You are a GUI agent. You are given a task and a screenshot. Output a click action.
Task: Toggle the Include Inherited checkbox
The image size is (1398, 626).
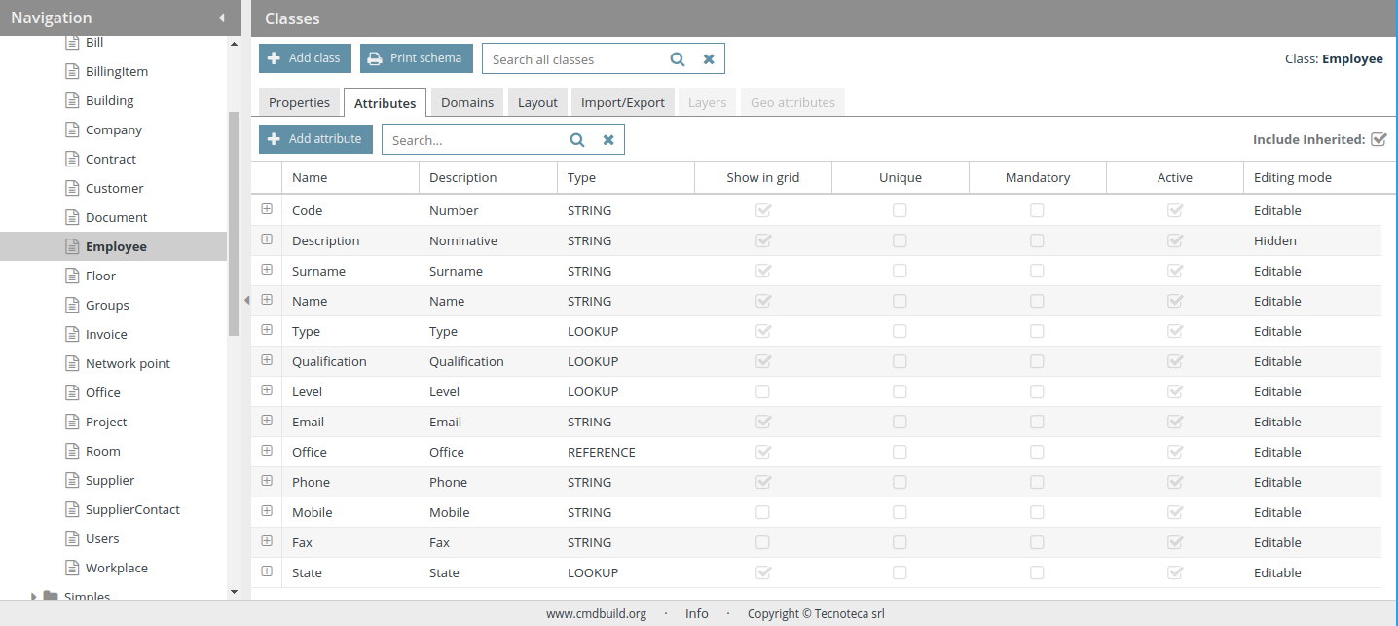tap(1378, 139)
